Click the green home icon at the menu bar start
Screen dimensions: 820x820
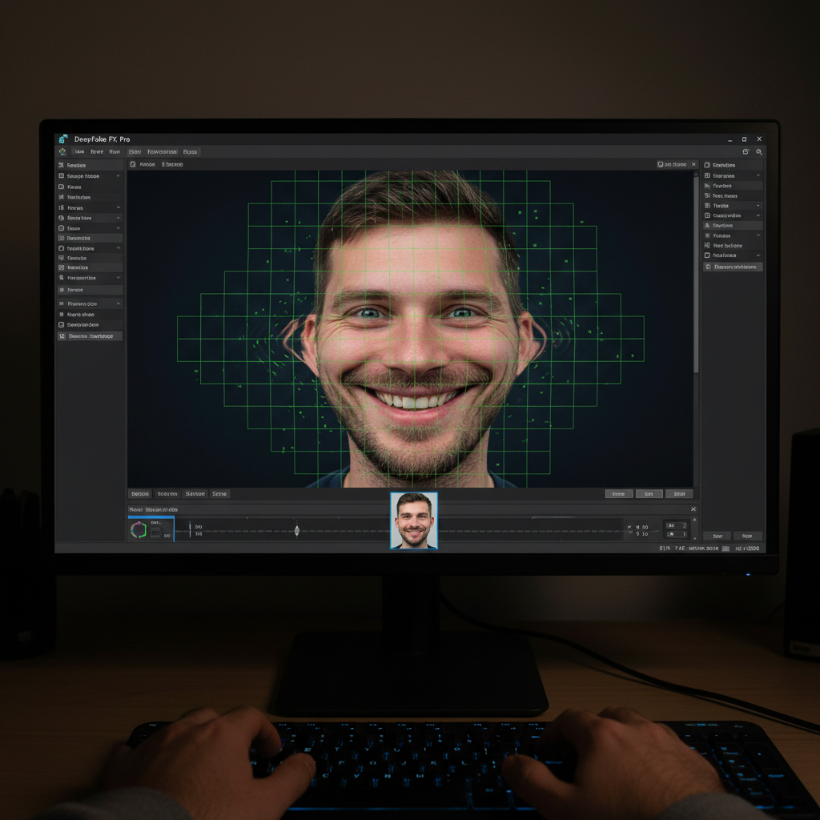62,151
